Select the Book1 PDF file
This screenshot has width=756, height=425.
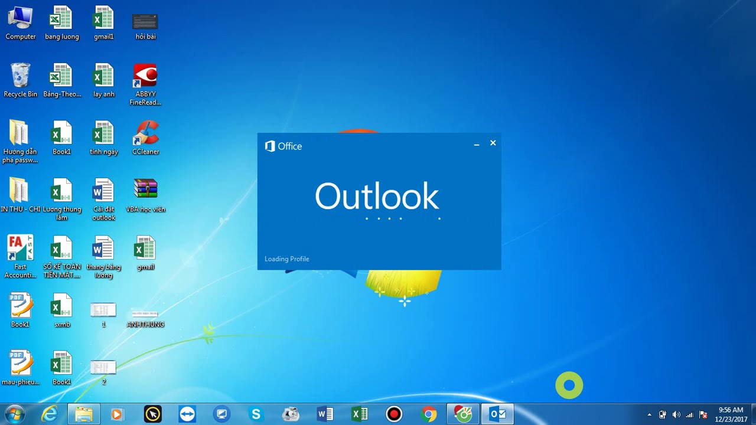(20, 310)
